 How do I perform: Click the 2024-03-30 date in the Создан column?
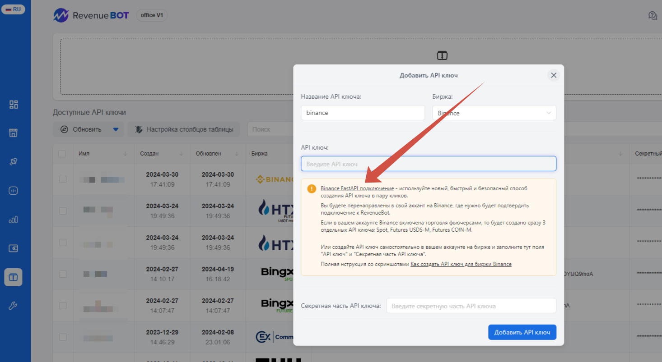coord(162,174)
